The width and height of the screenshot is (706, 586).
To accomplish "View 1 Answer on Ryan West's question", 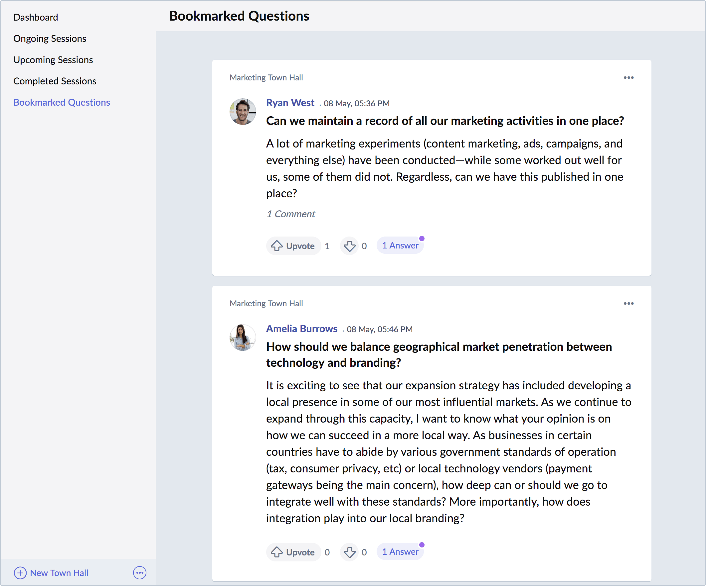I will [400, 246].
